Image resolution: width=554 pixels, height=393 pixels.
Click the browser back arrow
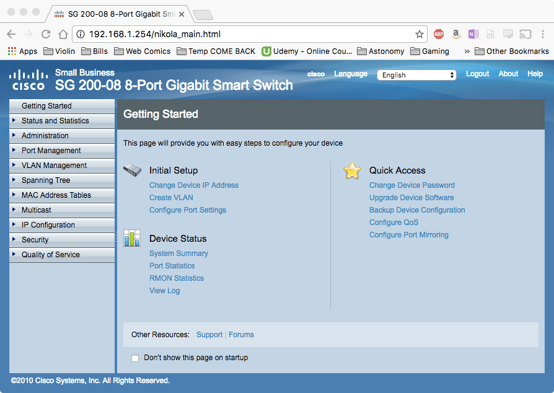point(11,34)
